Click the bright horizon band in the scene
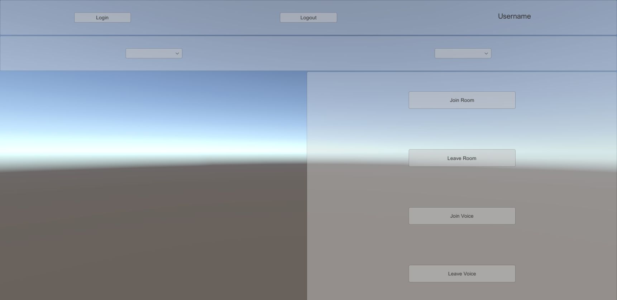617x300 pixels. click(143, 145)
